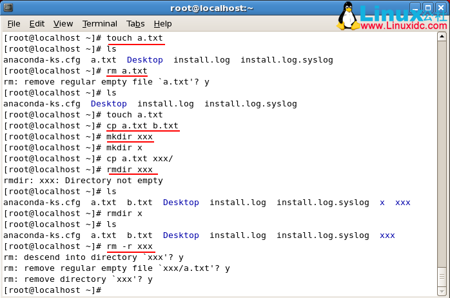Click the 'mkdir x' command text

(x=124, y=148)
